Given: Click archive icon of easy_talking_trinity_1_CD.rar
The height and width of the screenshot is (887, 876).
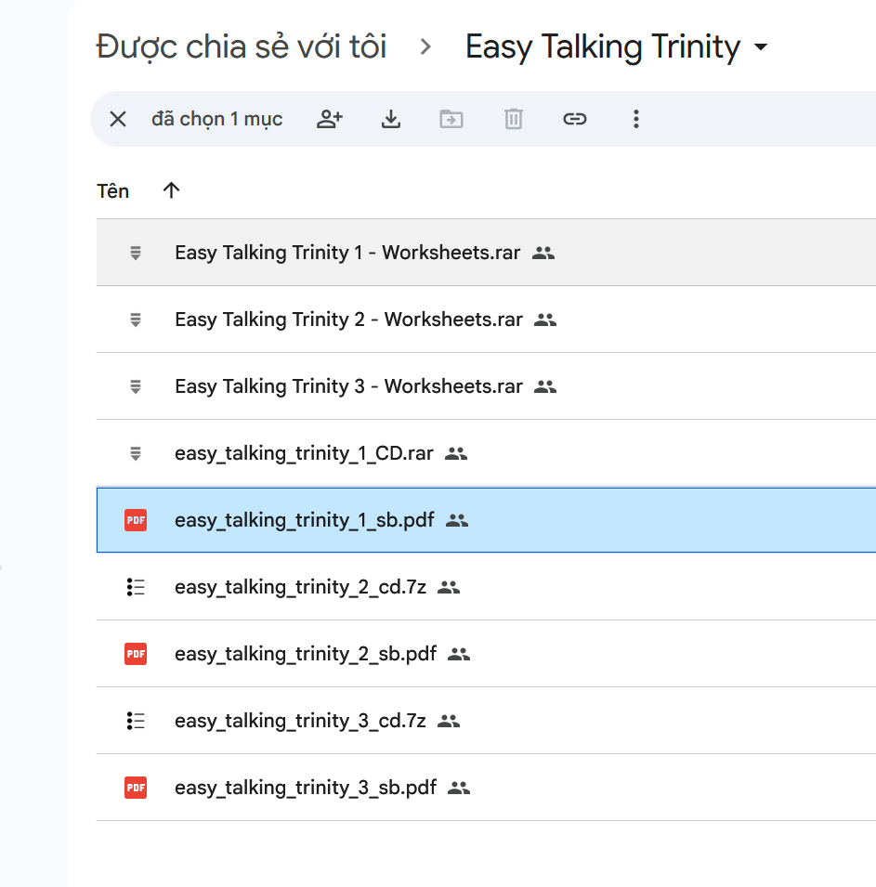Looking at the screenshot, I should pyautogui.click(x=136, y=453).
